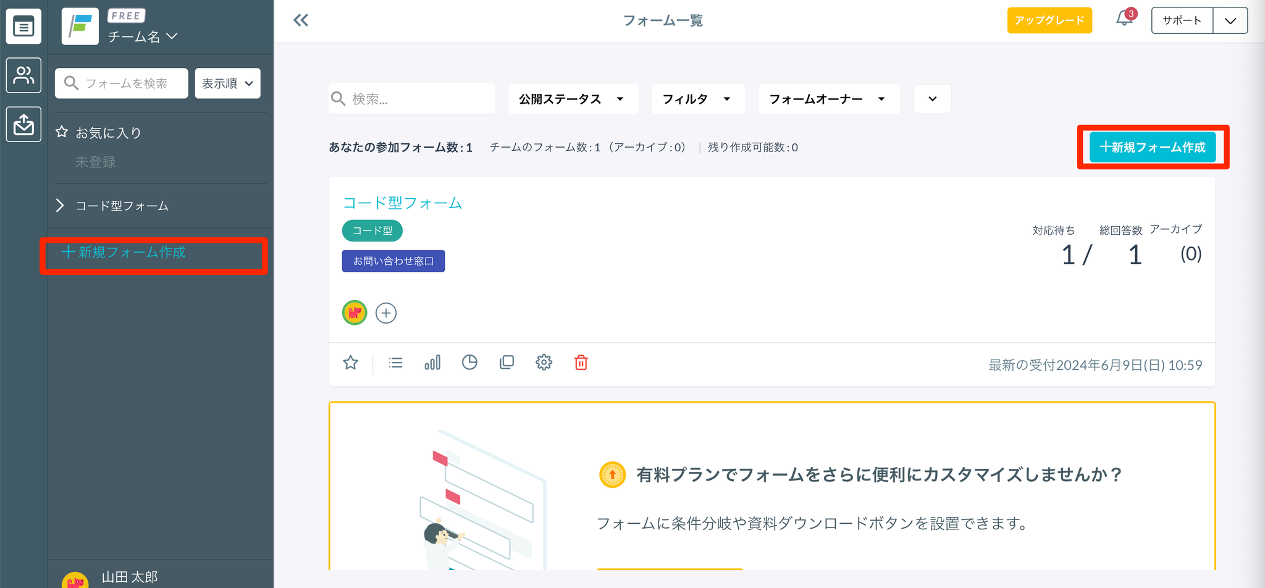This screenshot has height=588, width=1265.
Task: Open the フィルタ dropdown
Action: point(697,99)
